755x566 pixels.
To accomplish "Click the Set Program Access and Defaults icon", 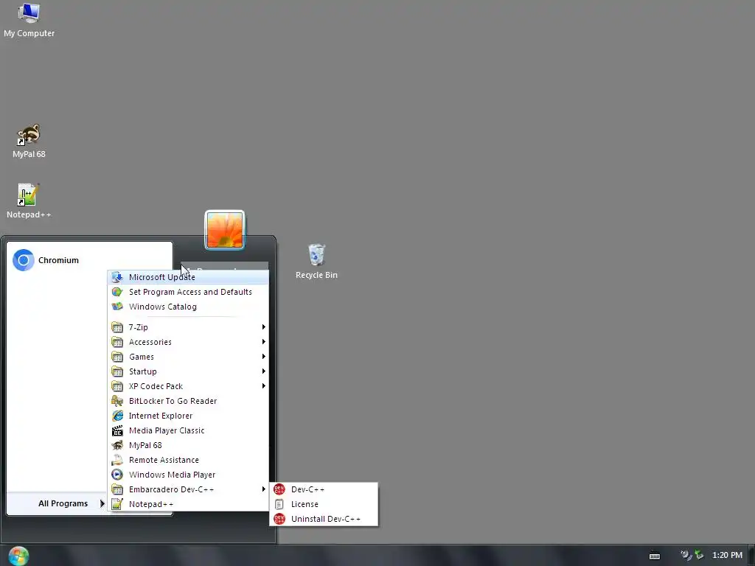I will point(117,292).
